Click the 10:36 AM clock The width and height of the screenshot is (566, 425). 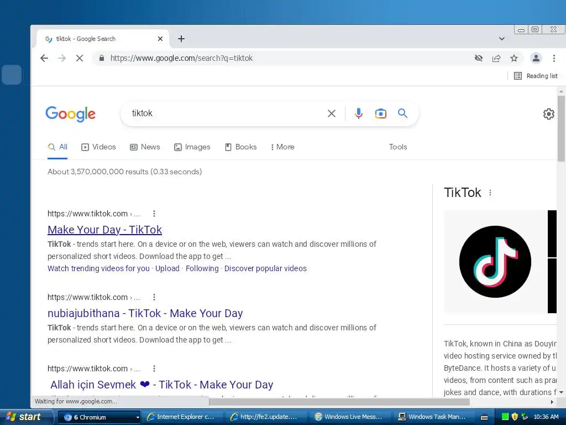pos(546,417)
